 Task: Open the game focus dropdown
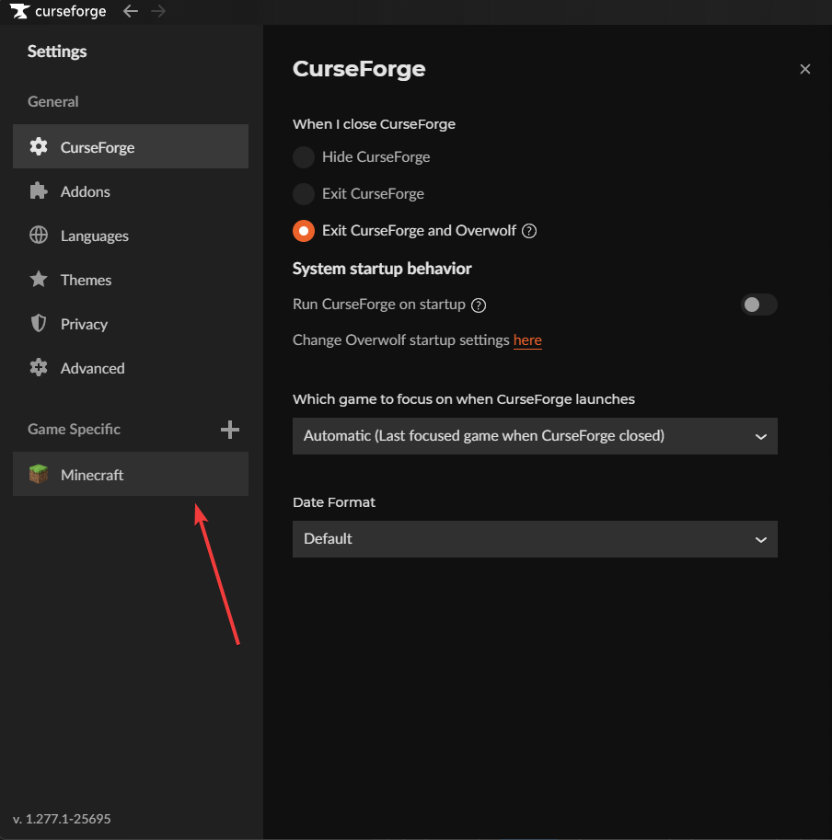click(535, 436)
